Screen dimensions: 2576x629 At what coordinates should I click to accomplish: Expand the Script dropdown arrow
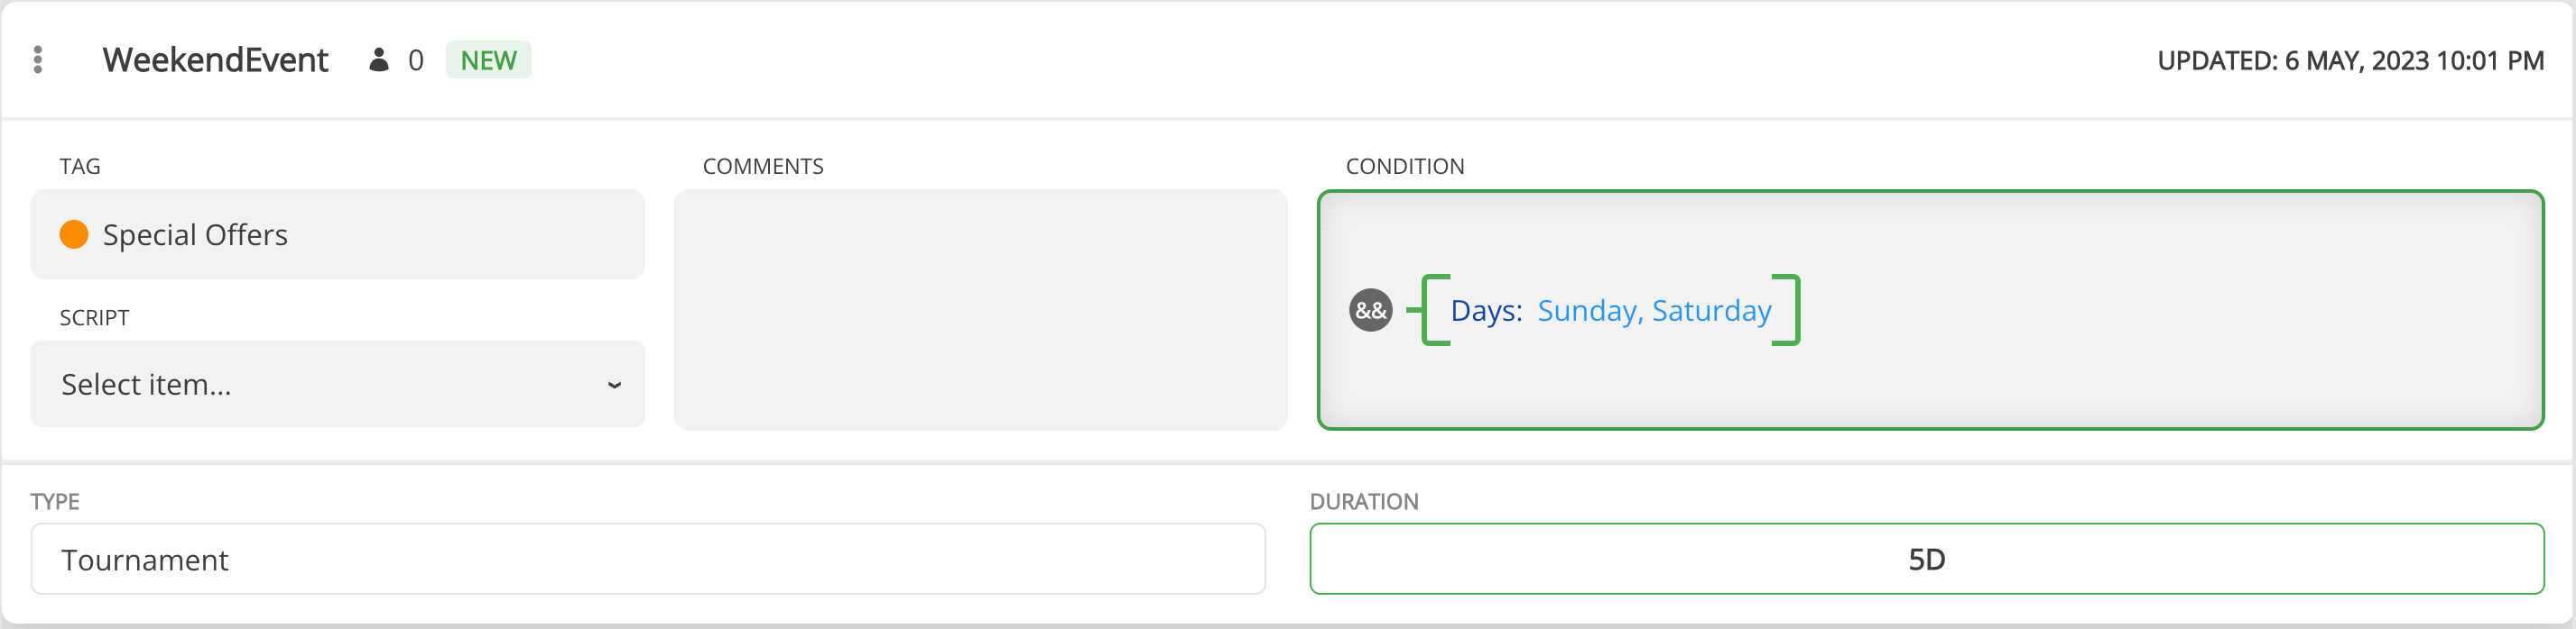click(614, 385)
